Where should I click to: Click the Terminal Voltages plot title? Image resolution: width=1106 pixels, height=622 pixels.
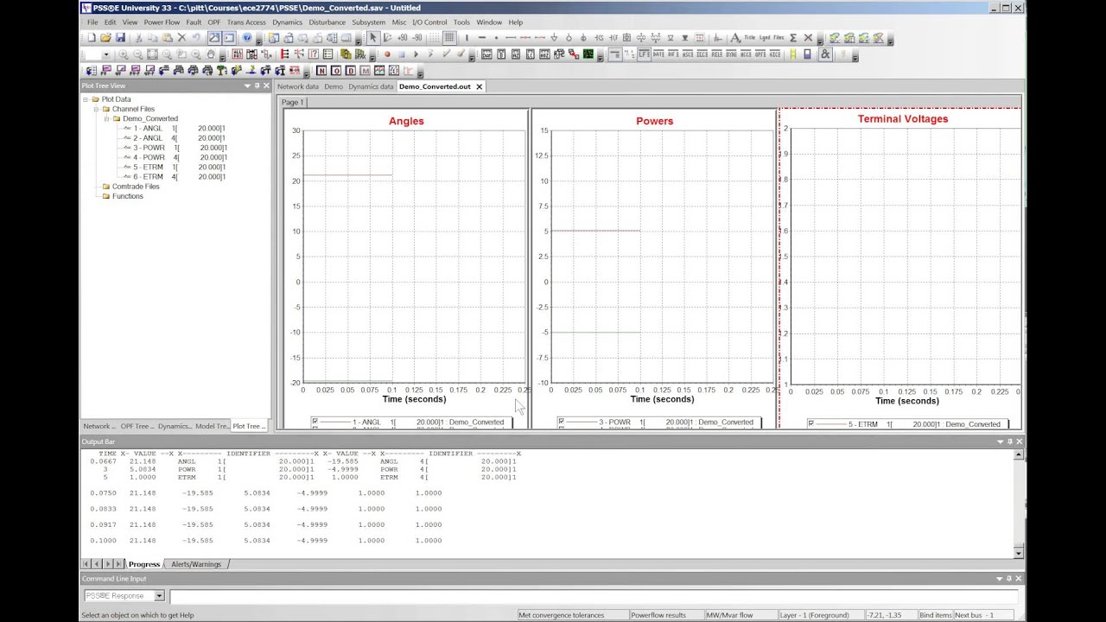902,119
